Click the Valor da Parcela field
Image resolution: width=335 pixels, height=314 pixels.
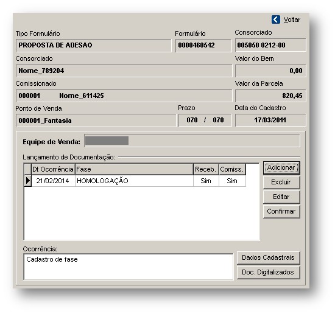pos(270,96)
